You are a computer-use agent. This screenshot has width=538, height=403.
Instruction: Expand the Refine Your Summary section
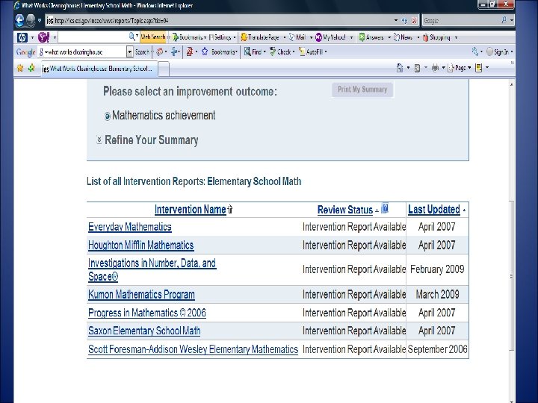coord(99,140)
